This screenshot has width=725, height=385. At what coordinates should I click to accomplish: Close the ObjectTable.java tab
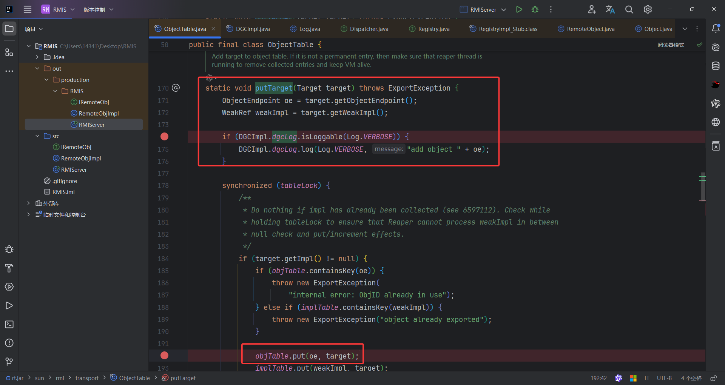213,29
